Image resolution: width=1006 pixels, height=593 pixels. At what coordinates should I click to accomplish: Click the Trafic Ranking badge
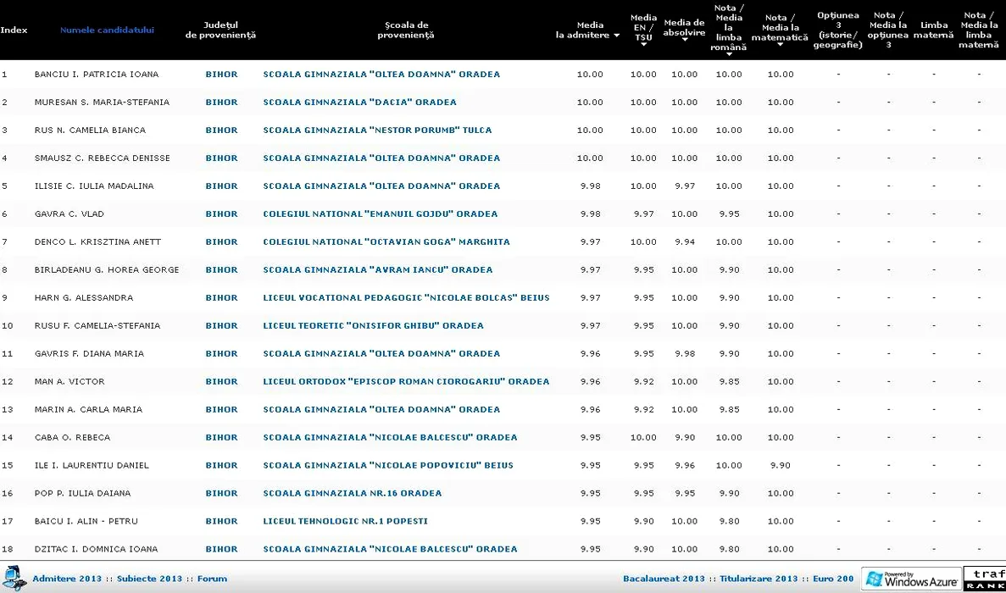[x=985, y=579]
